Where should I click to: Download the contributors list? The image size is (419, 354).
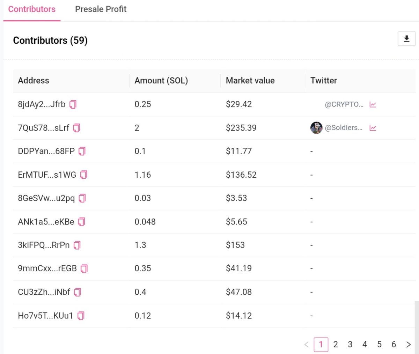coord(406,39)
